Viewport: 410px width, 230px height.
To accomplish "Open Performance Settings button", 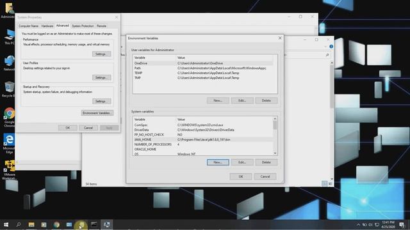I will pyautogui.click(x=101, y=54).
